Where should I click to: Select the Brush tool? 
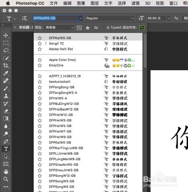(x=6, y=88)
